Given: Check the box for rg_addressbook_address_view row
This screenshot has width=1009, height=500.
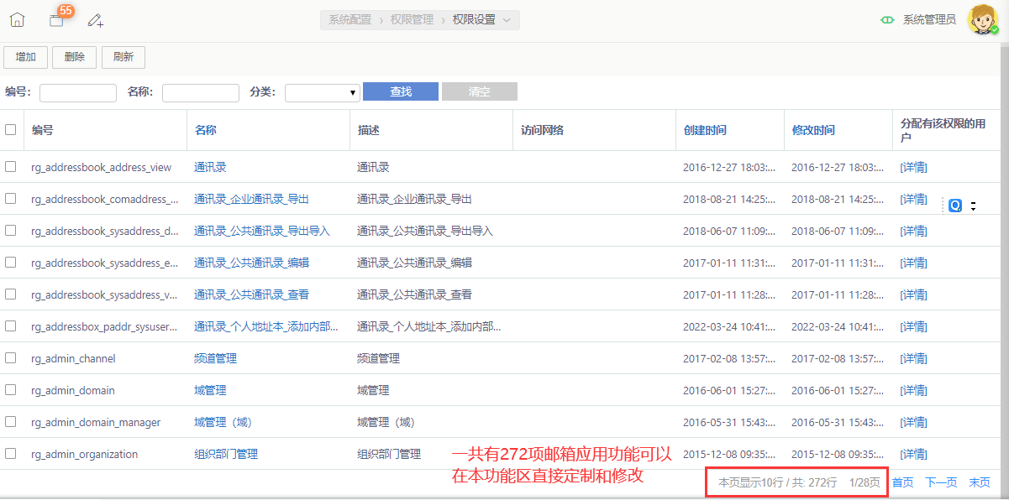Looking at the screenshot, I should (11, 167).
